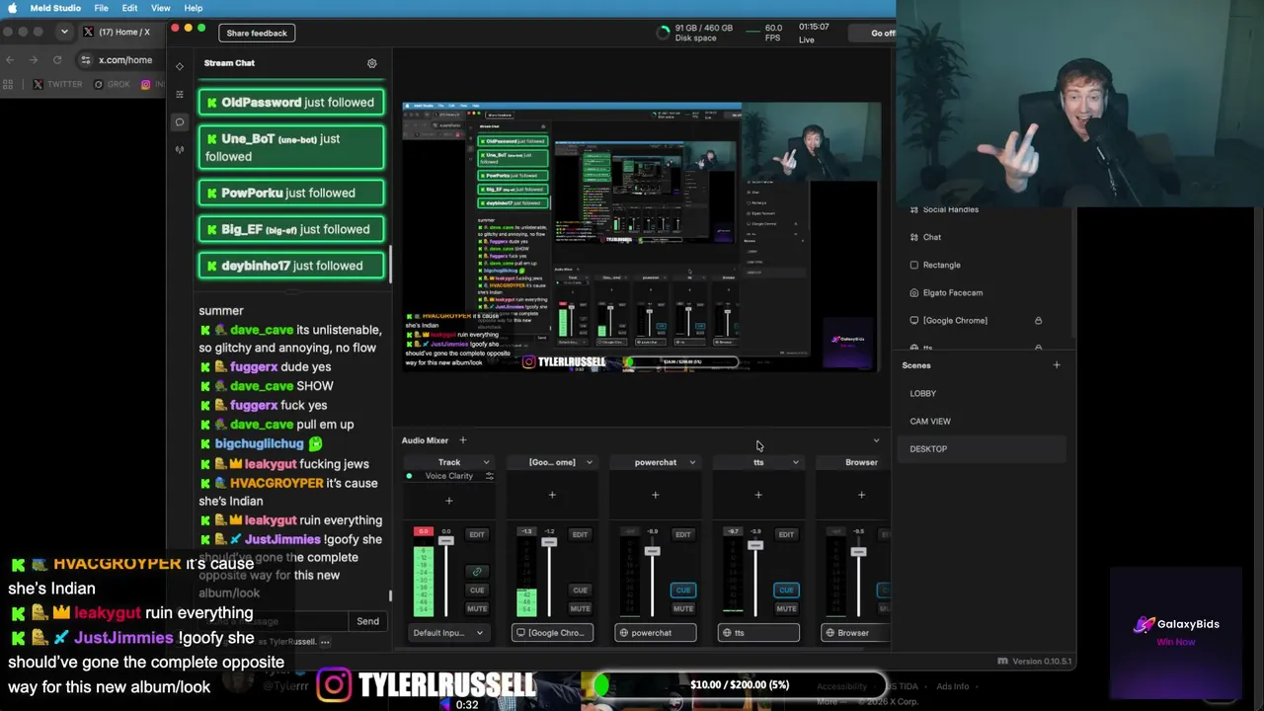Toggle the link icon on Track channel
This screenshot has height=711, width=1264.
pos(477,572)
